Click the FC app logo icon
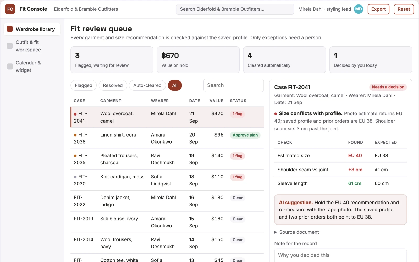Image resolution: width=419 pixels, height=262 pixels. coord(10,9)
